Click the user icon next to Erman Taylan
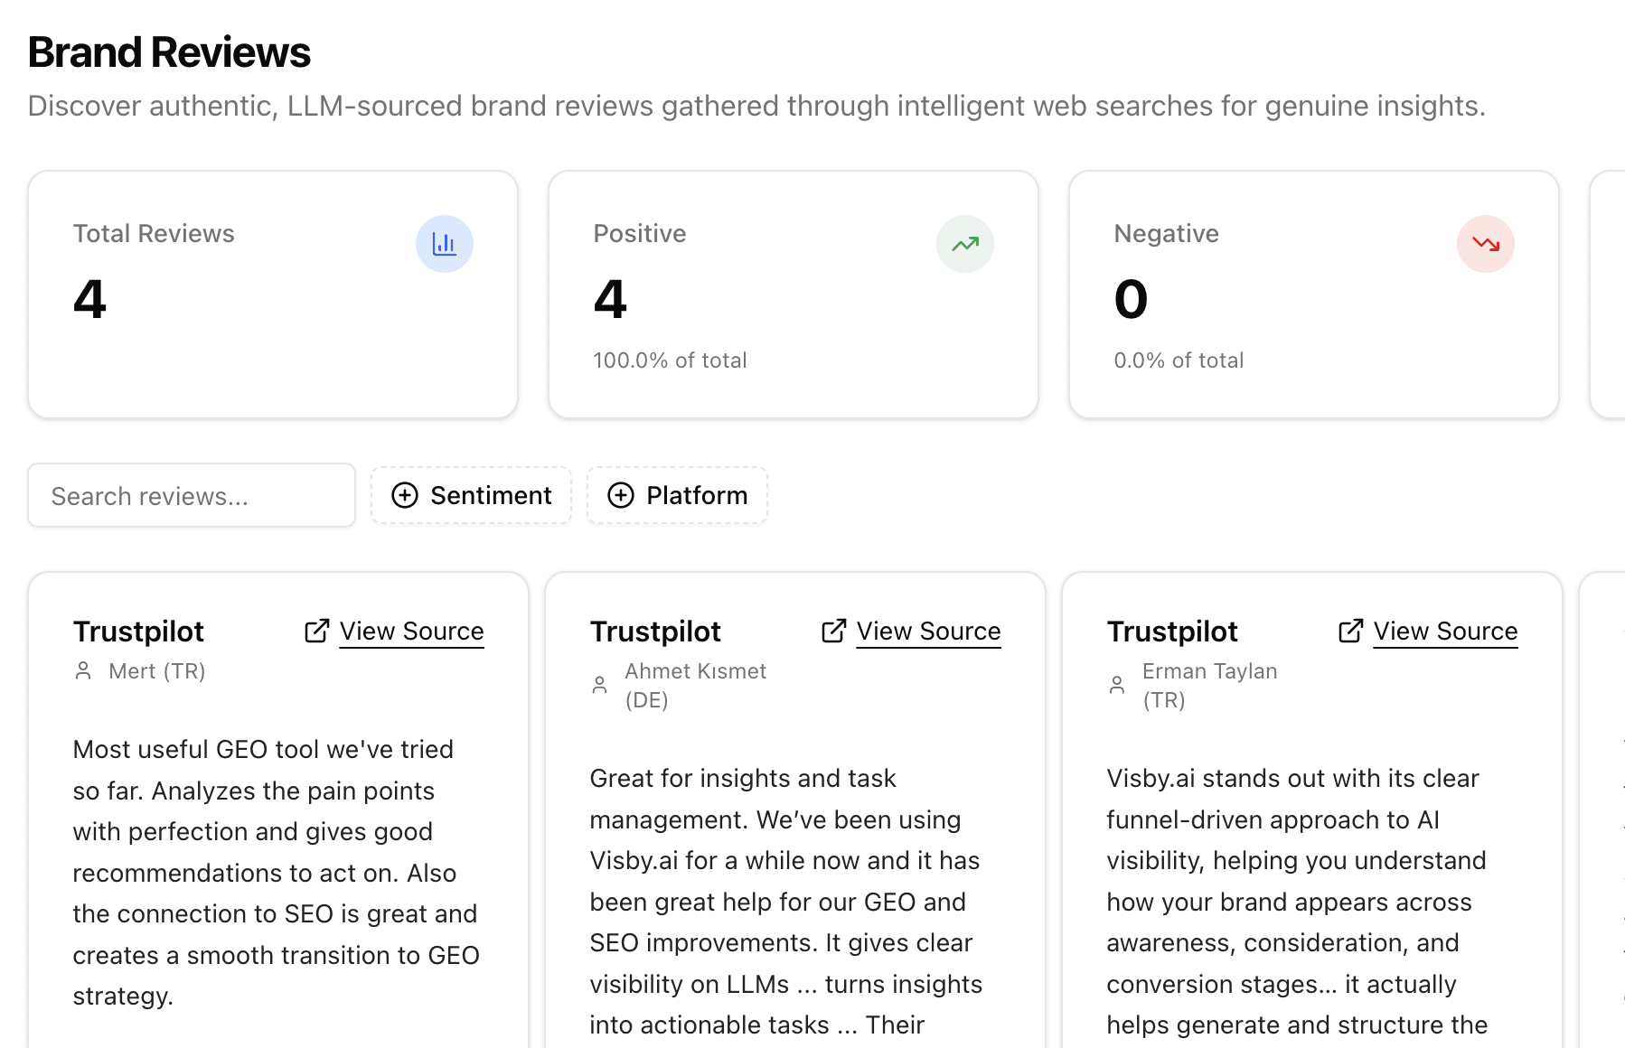Image resolution: width=1625 pixels, height=1048 pixels. (1117, 685)
